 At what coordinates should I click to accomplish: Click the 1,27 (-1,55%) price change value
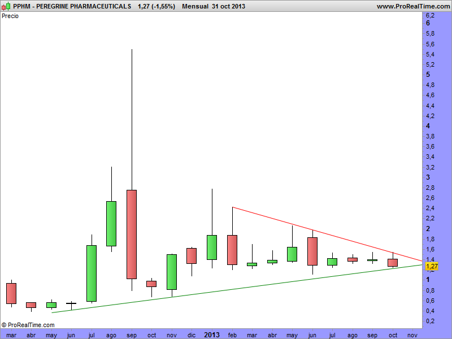click(x=157, y=6)
